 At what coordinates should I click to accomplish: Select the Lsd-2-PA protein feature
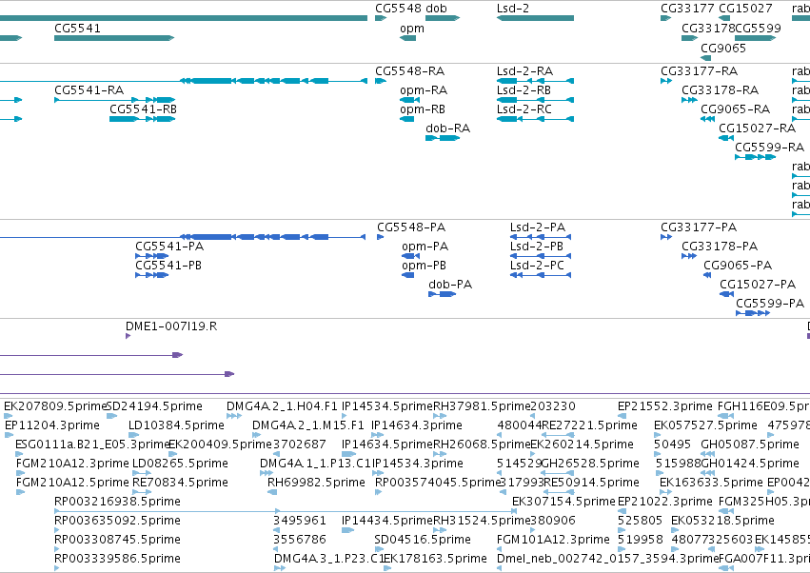[x=541, y=237]
